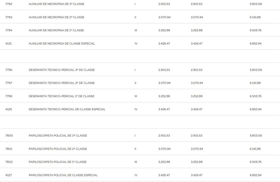Screen dimensions: 280x182
Task: Click level III in row 7798
Action: 136,96
